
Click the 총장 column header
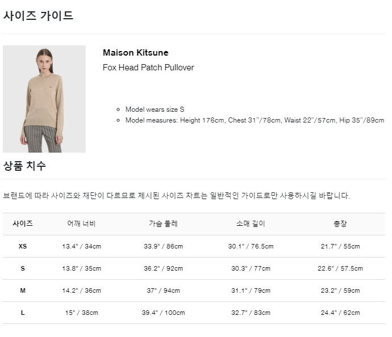click(340, 224)
